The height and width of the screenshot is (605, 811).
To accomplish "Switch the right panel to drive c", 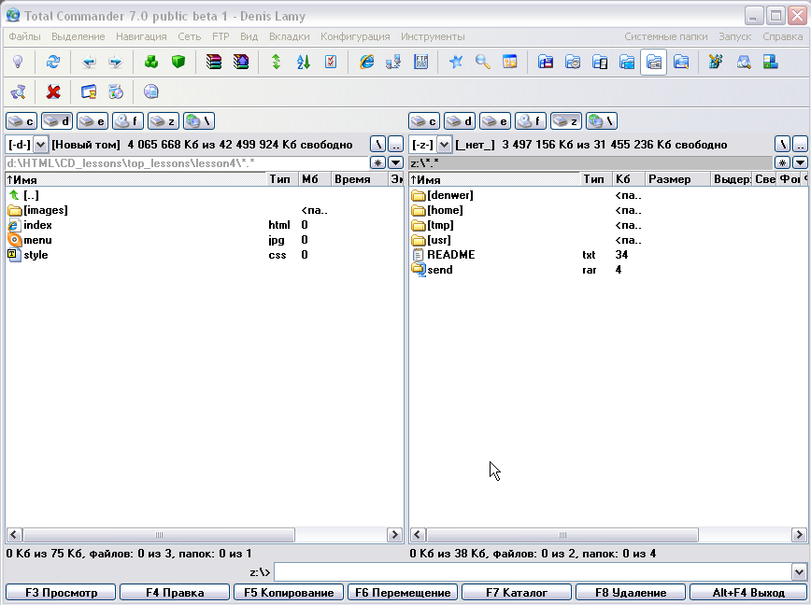I will 424,121.
